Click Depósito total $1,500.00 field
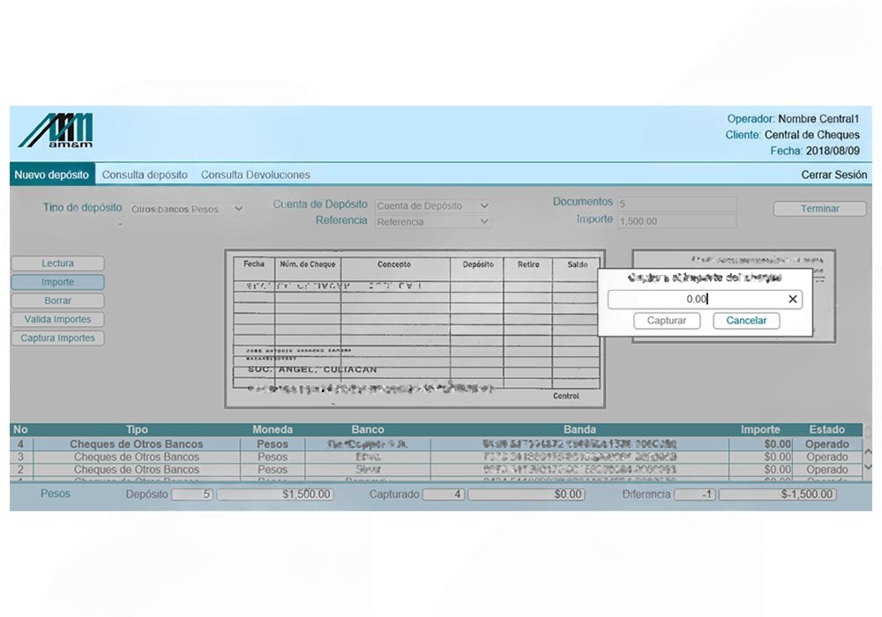This screenshot has height=617, width=882. click(275, 494)
